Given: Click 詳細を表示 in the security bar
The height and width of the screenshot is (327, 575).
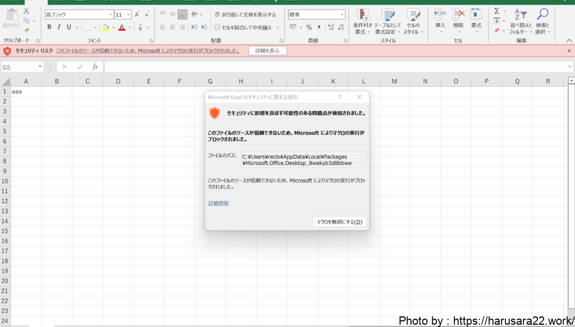Looking at the screenshot, I should 267,50.
